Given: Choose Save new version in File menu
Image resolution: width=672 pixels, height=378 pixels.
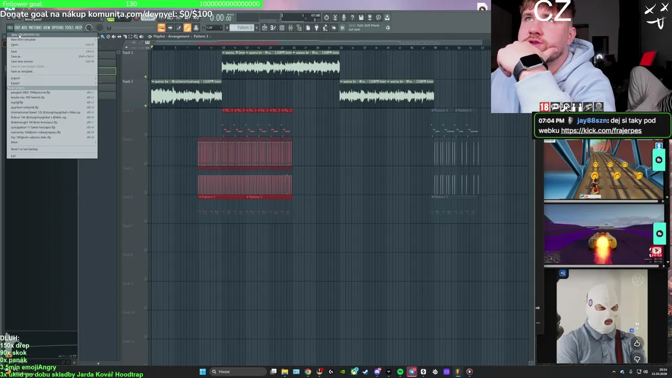Looking at the screenshot, I should [52, 61].
